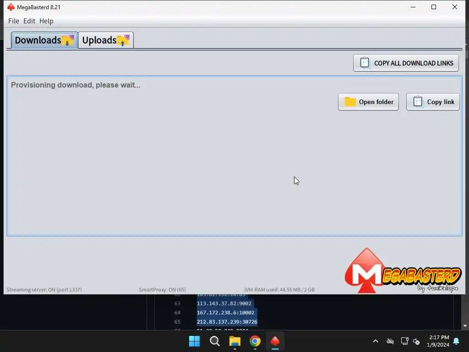The width and height of the screenshot is (469, 352).
Task: Open the Windows Start menu
Action: point(194,341)
